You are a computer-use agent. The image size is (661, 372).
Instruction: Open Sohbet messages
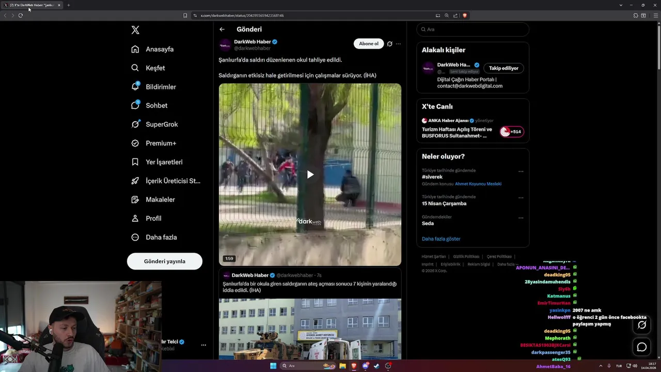(150, 105)
